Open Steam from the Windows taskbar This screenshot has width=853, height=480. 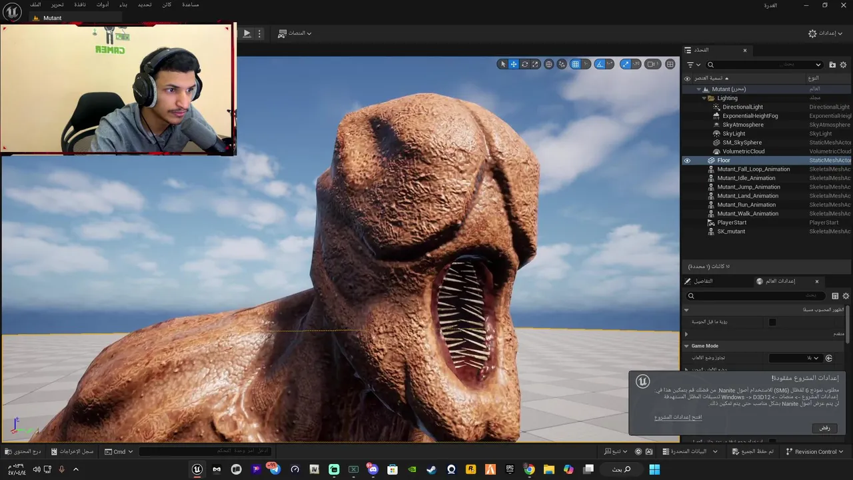pos(431,469)
